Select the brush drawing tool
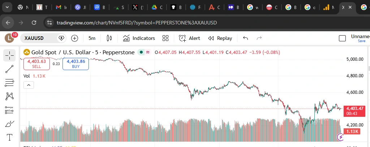 [x=9, y=124]
